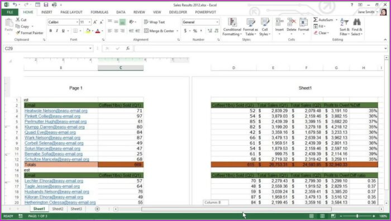Click the insert function fx icon

pyautogui.click(x=128, y=49)
